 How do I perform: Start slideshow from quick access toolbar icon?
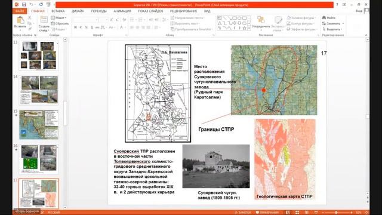48,5
